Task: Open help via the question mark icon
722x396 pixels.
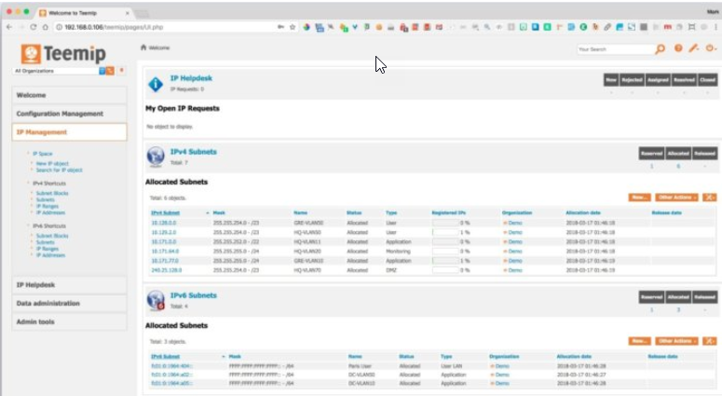Action: (677, 48)
